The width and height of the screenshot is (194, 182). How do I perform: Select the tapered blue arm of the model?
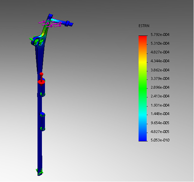click(40, 60)
